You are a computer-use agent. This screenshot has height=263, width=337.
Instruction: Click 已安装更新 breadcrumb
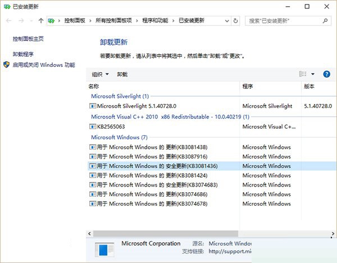tap(192, 21)
